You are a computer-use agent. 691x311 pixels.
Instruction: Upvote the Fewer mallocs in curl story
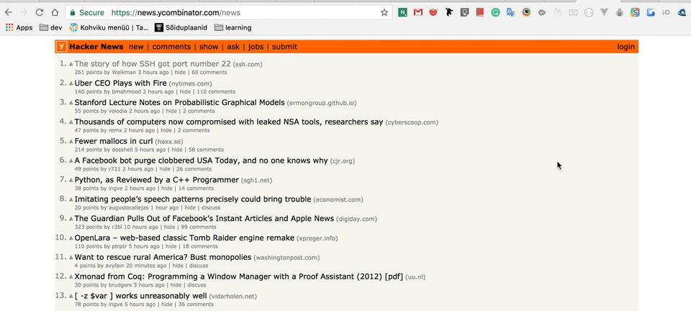[x=71, y=142]
